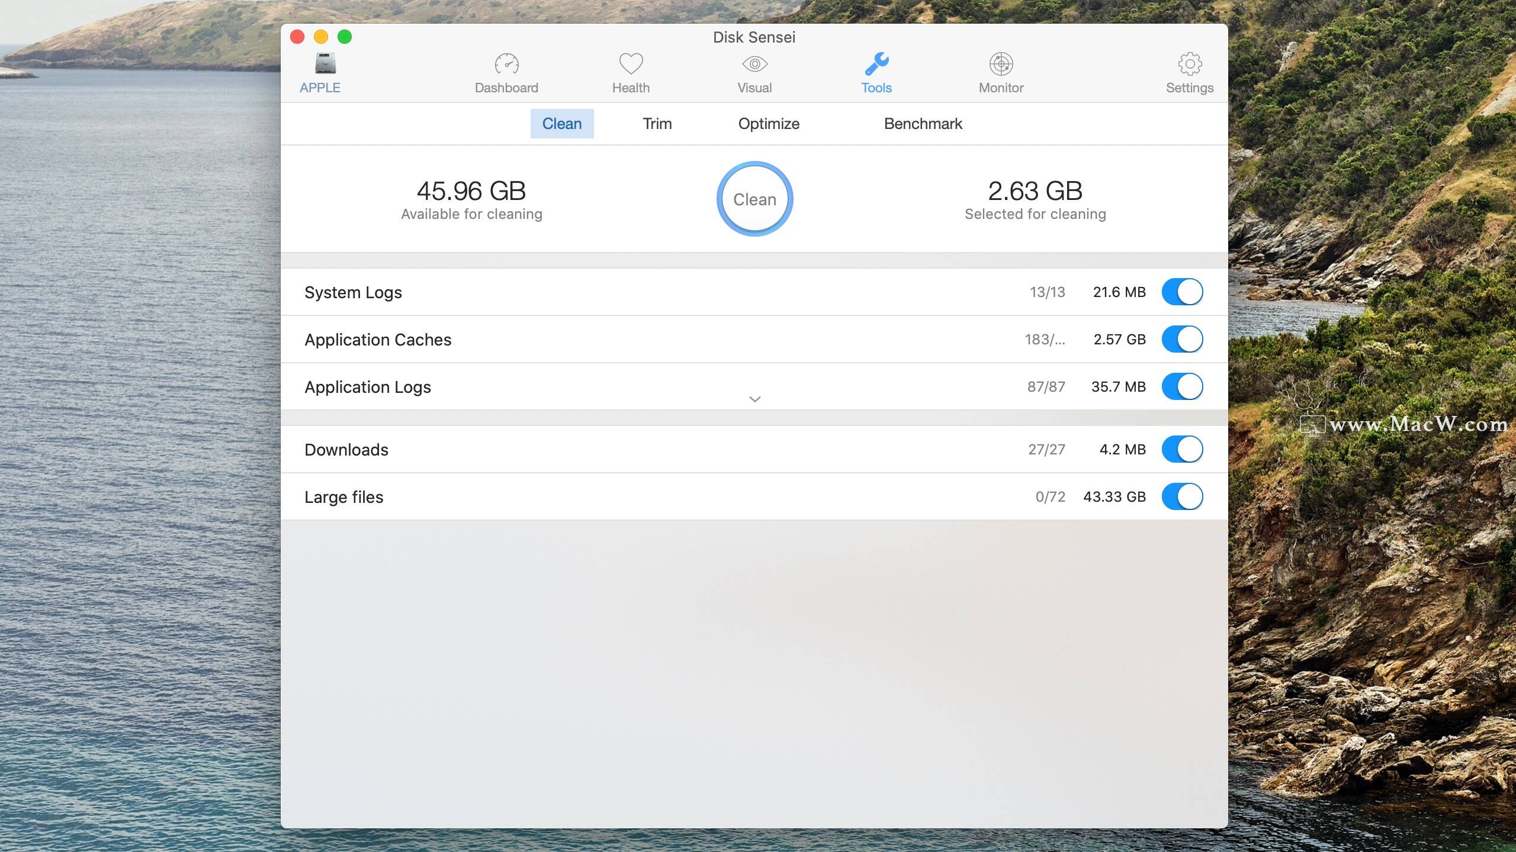Switch to the Optimize tab
The width and height of the screenshot is (1516, 852).
tap(769, 124)
